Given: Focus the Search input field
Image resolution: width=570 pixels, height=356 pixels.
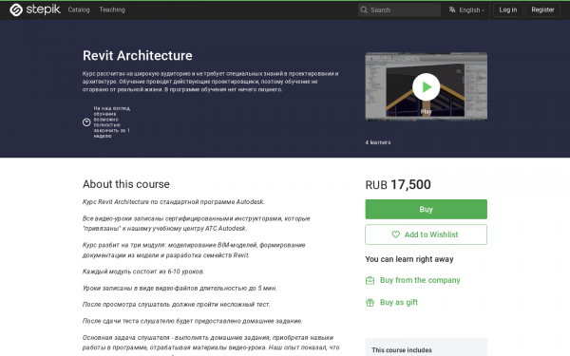Looking at the screenshot, I should (x=399, y=9).
